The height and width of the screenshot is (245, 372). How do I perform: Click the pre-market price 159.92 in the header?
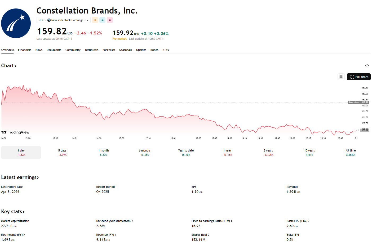coord(123,33)
